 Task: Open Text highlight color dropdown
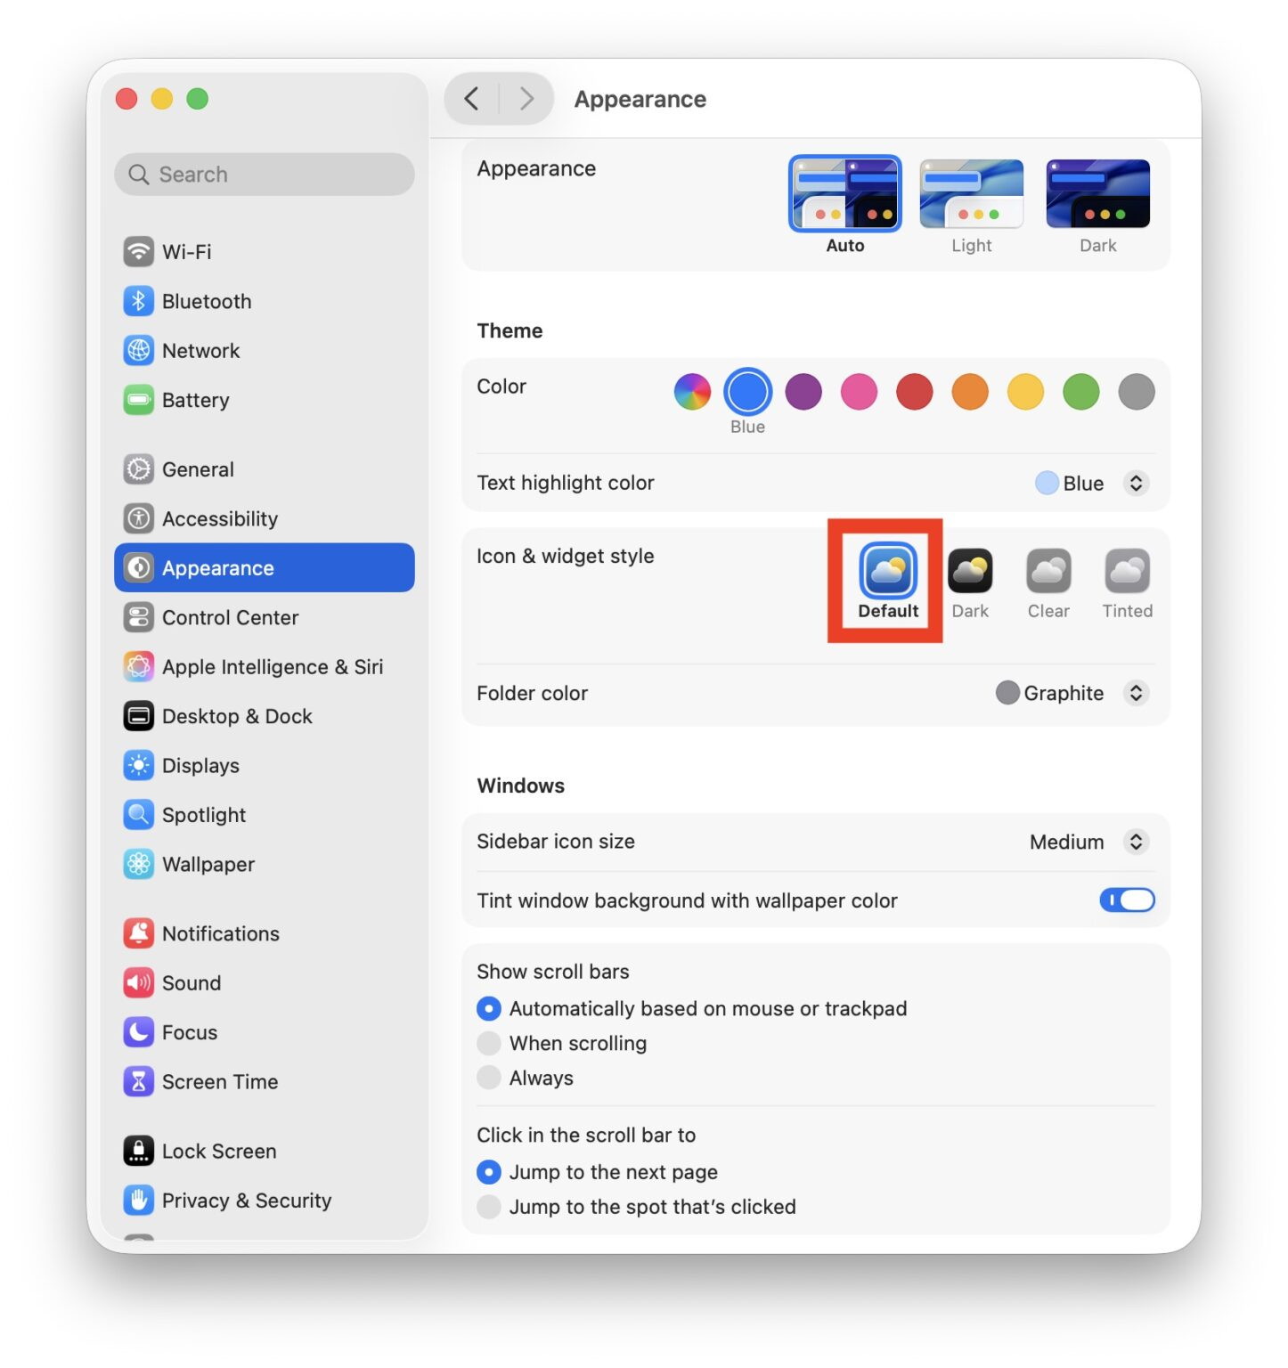[x=1135, y=484]
